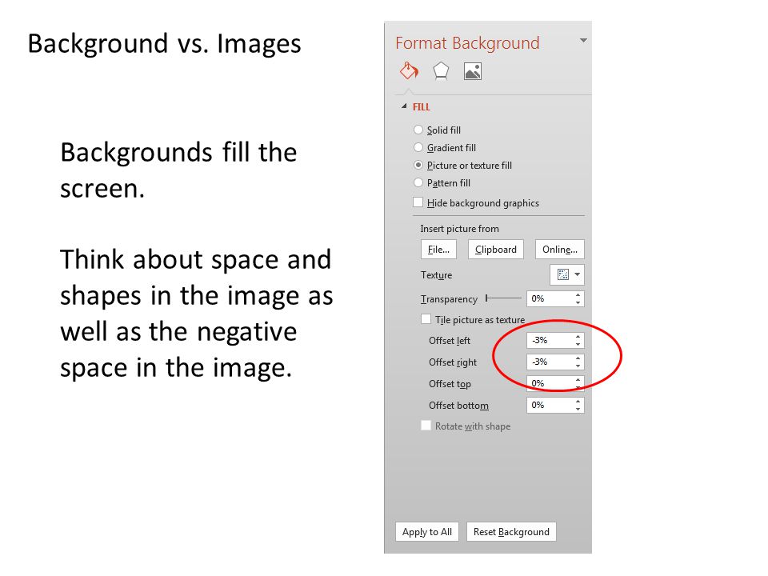Decrease Transparency with the down arrow

pyautogui.click(x=578, y=302)
